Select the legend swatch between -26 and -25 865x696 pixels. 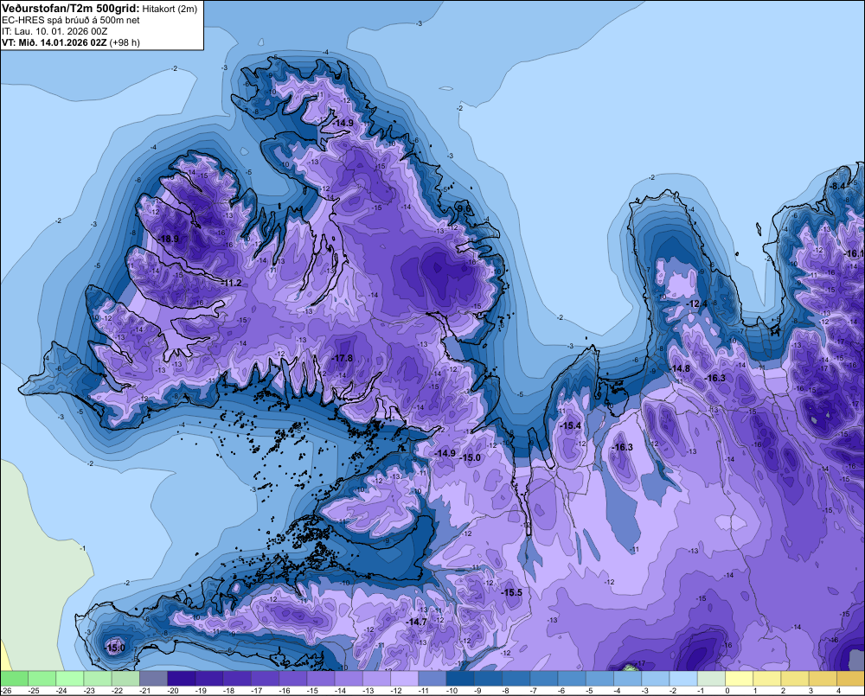pyautogui.click(x=14, y=679)
